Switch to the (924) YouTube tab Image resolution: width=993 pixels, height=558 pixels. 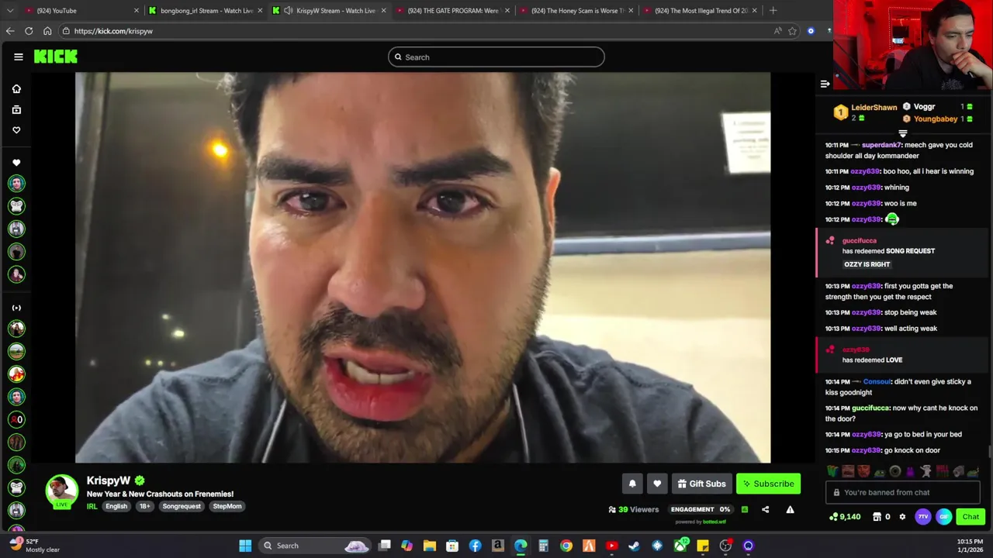click(82, 11)
